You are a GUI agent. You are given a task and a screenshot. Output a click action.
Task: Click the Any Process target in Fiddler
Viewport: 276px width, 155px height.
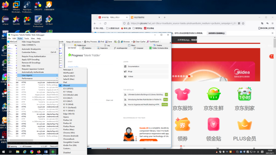(x=90, y=42)
